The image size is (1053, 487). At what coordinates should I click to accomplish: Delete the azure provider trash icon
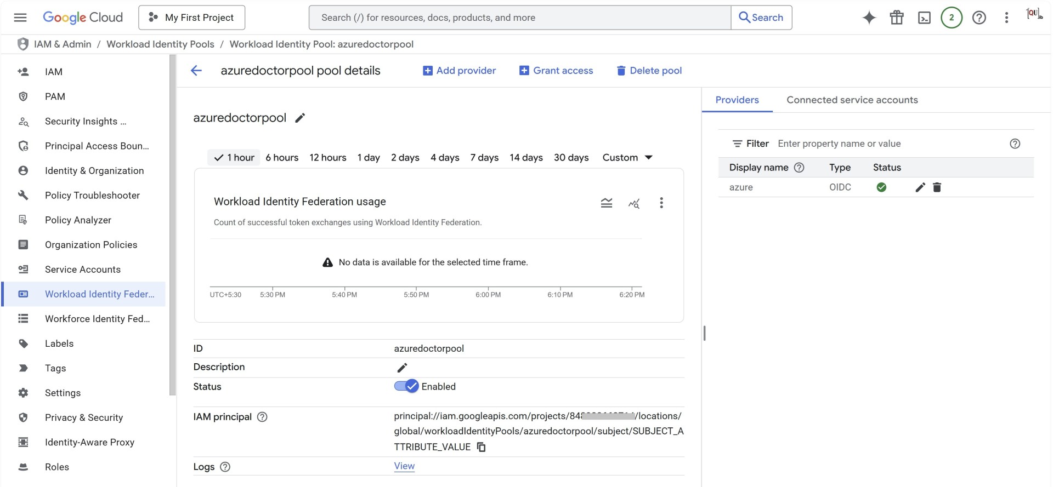(937, 187)
